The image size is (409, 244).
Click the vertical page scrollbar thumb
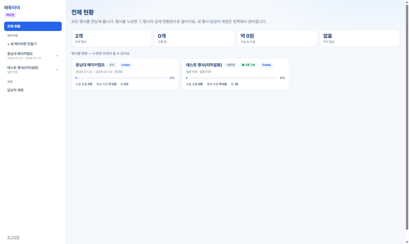click(407, 117)
